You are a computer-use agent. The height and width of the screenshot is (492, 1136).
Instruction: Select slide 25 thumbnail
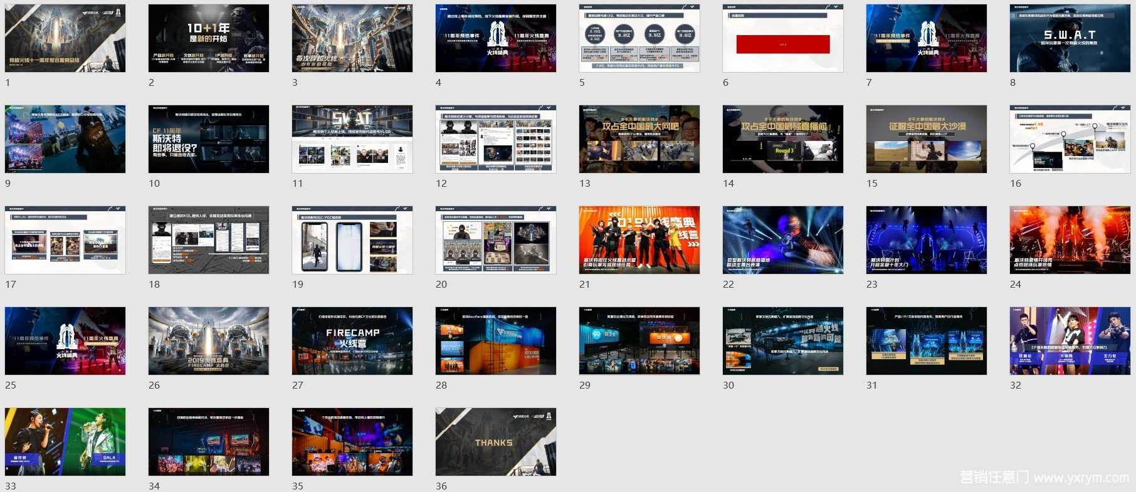pyautogui.click(x=65, y=341)
